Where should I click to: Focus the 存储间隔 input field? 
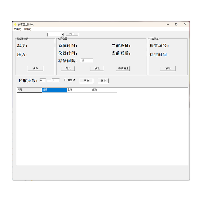(87, 61)
